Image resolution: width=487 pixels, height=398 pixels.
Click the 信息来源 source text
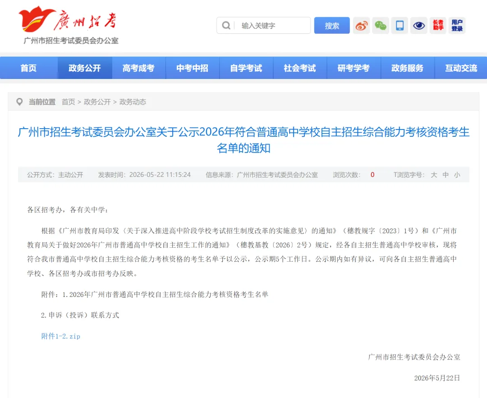pyautogui.click(x=262, y=175)
